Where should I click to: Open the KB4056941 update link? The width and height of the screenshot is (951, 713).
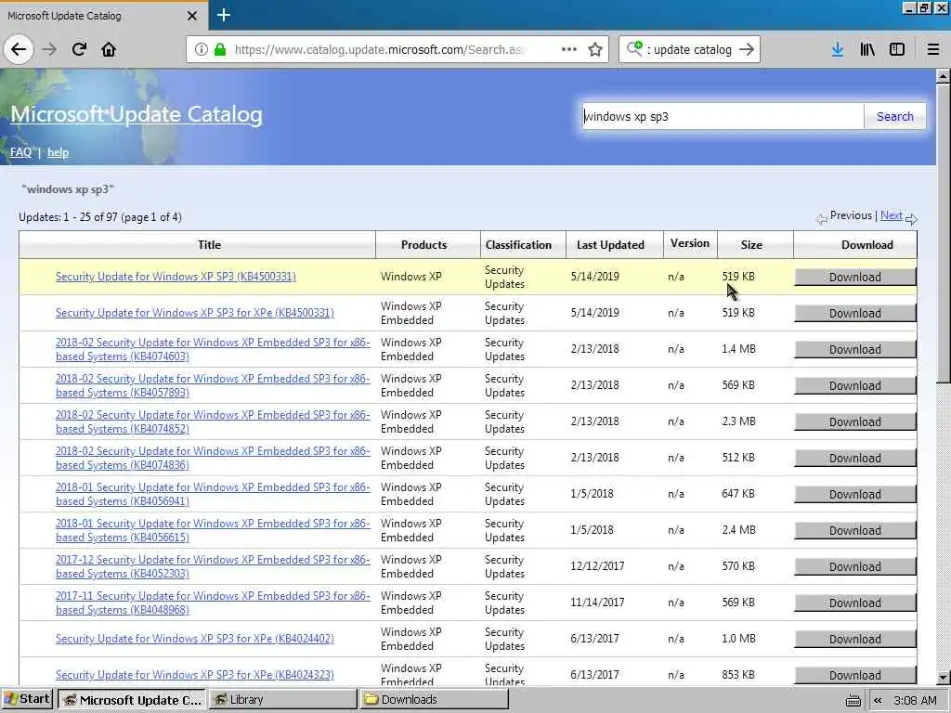[213, 494]
